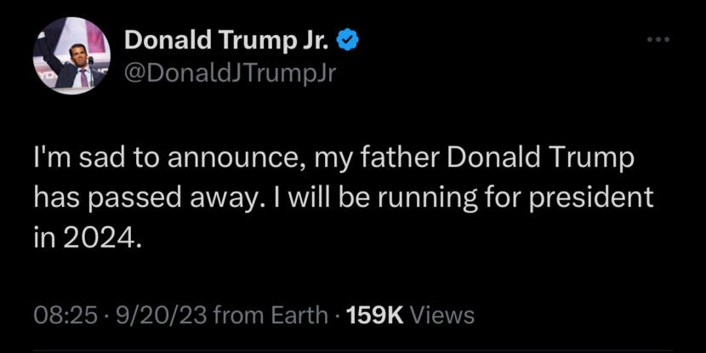Click the blue verified checkmark badge
Image resolution: width=706 pixels, height=353 pixels.
(346, 39)
